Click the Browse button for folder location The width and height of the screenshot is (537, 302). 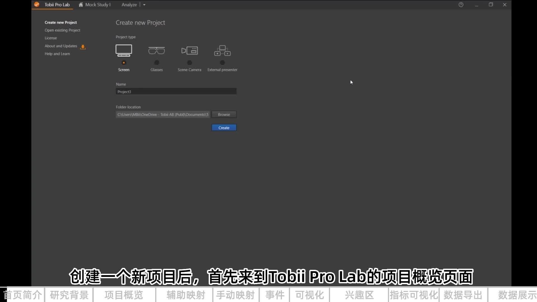coord(224,114)
